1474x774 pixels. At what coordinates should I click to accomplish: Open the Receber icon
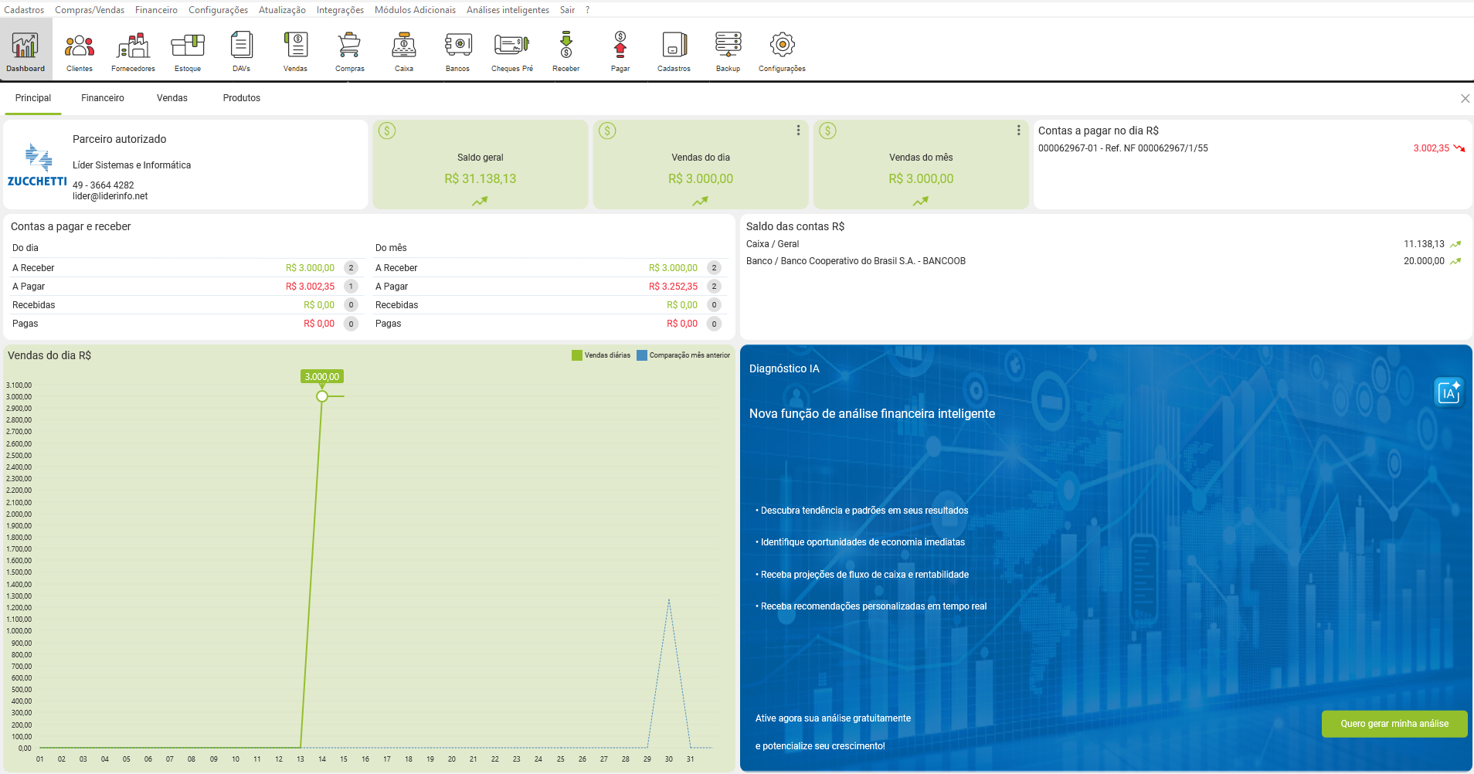(x=566, y=50)
